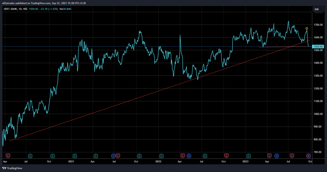327x172 pixels.
Task: Click the TradingView logo at the bottom left
Action: [12, 168]
